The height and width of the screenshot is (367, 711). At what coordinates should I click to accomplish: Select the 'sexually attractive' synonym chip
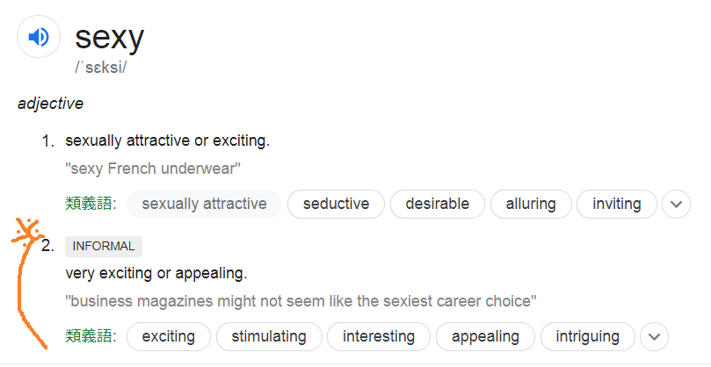pos(204,204)
